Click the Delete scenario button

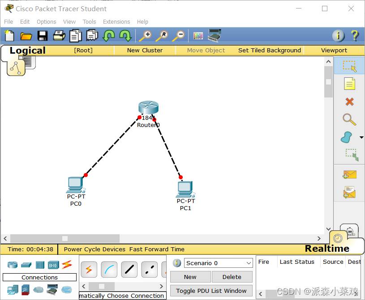232,277
